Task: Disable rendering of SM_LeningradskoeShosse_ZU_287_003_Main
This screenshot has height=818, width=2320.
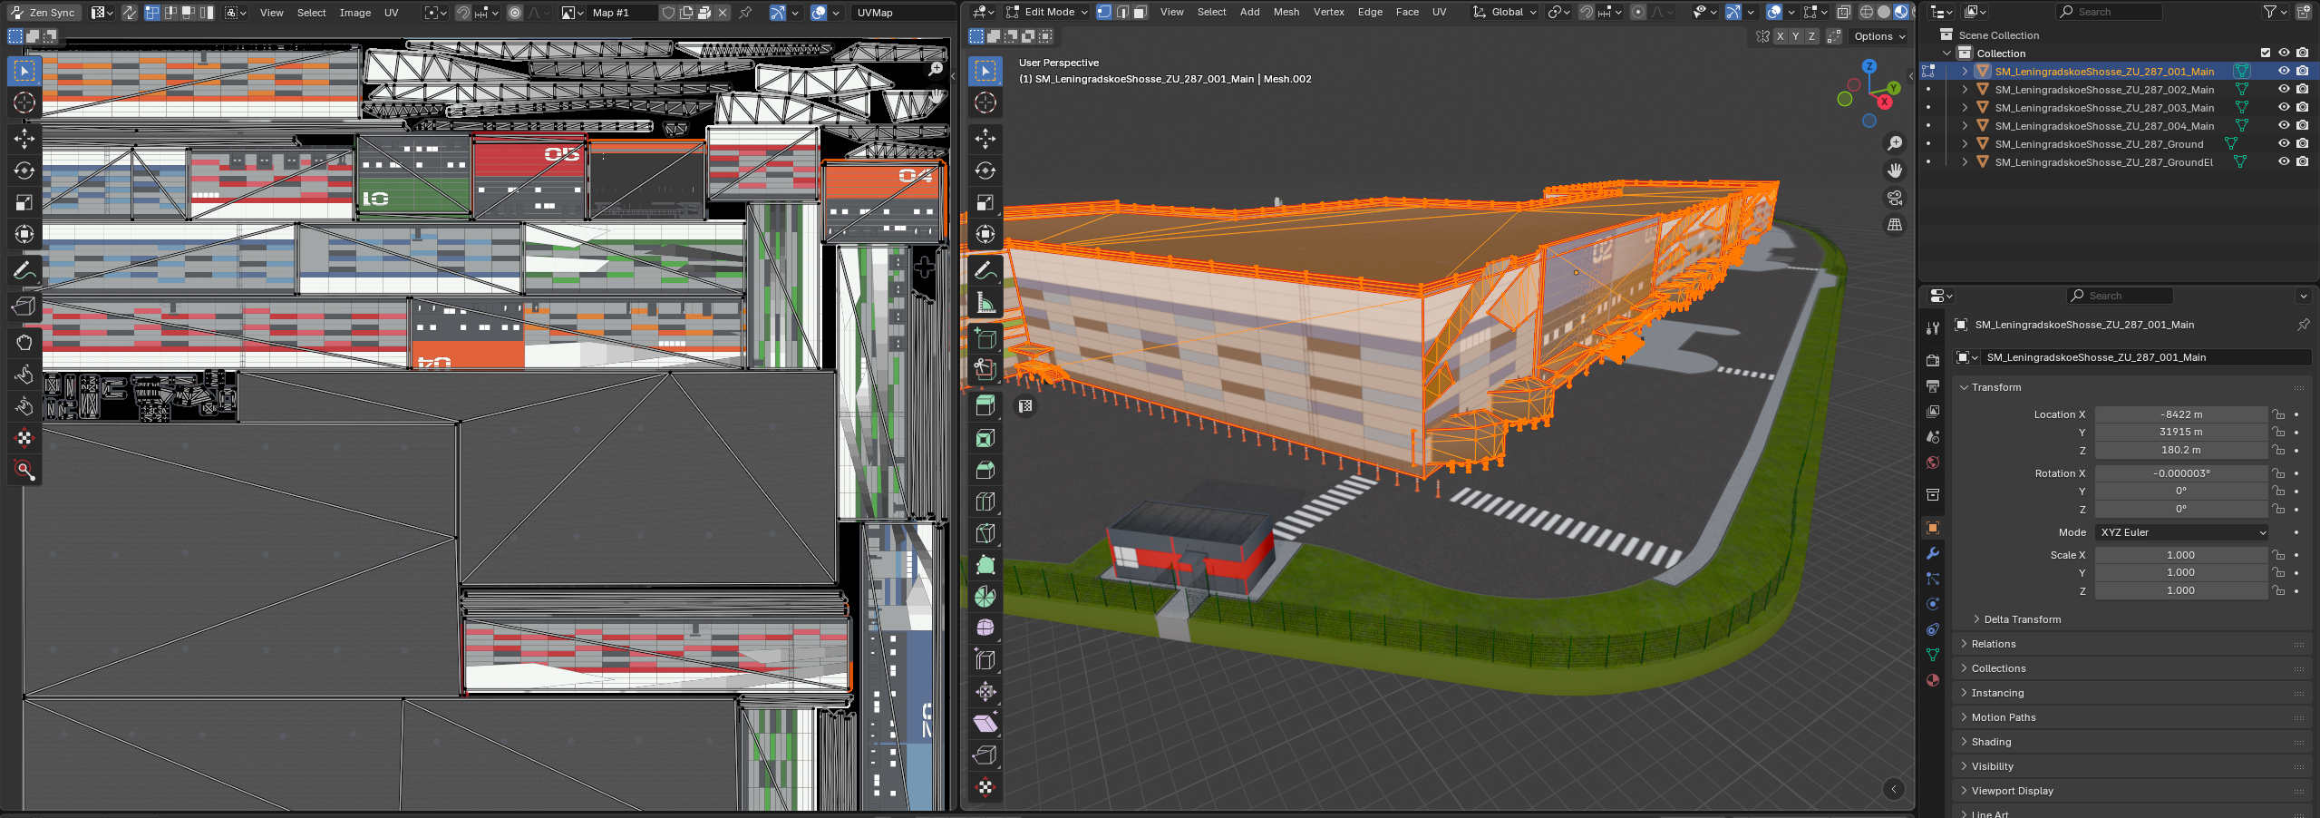Action: pos(2303,107)
